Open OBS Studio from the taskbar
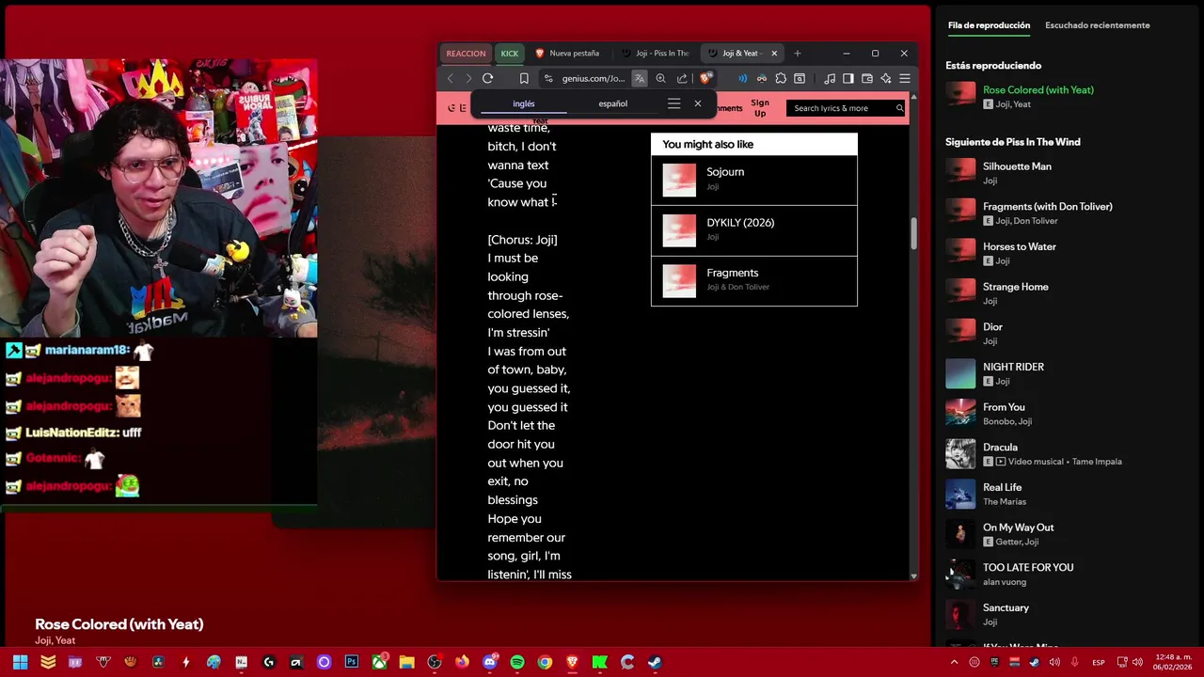Image resolution: width=1204 pixels, height=677 pixels. pyautogui.click(x=435, y=662)
